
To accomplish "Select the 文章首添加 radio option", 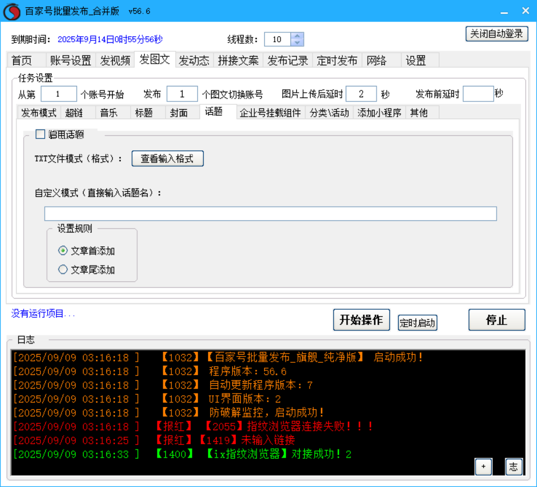I will pyautogui.click(x=63, y=251).
